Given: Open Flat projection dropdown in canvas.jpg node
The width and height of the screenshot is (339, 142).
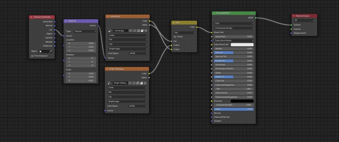Looking at the screenshot, I should (128, 40).
